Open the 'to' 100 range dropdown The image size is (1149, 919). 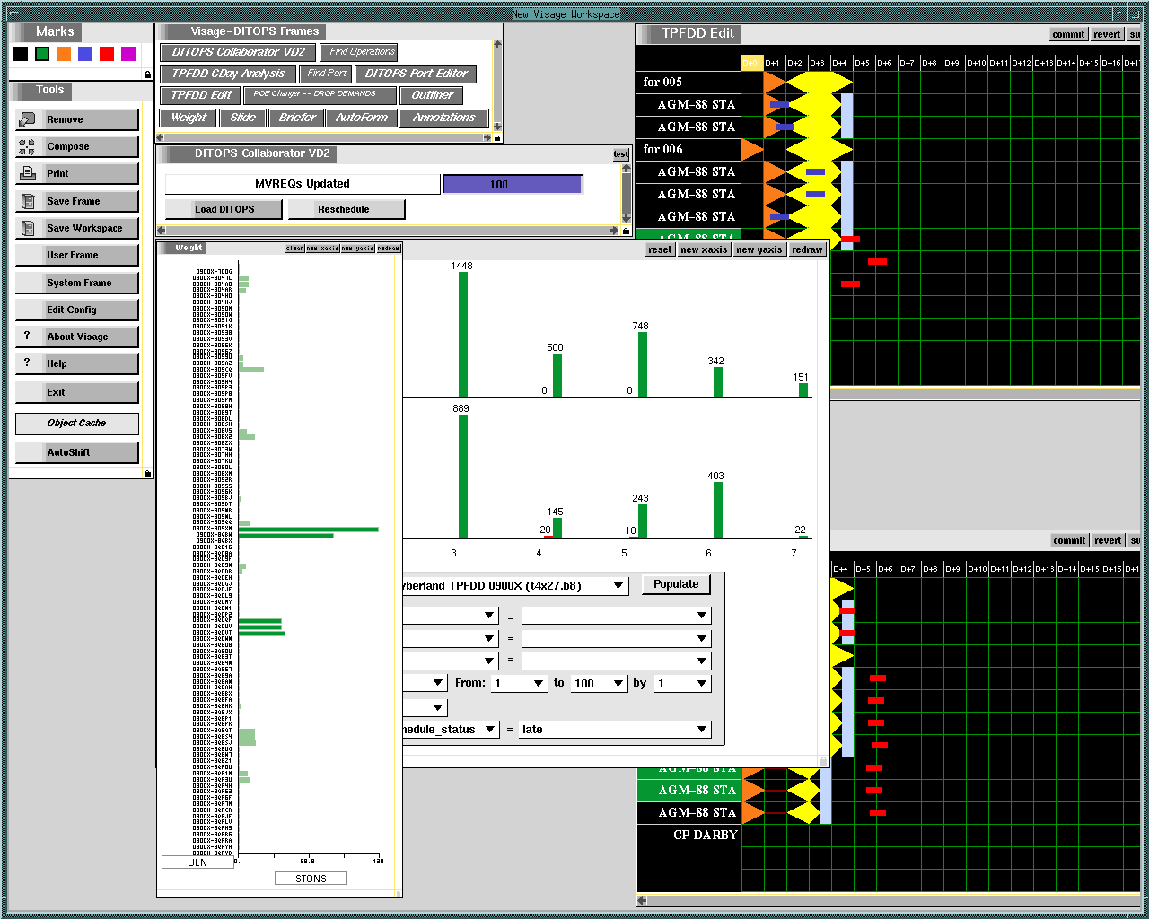click(x=618, y=684)
